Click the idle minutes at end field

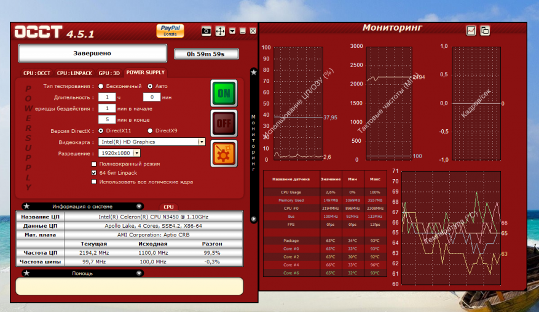click(107, 119)
